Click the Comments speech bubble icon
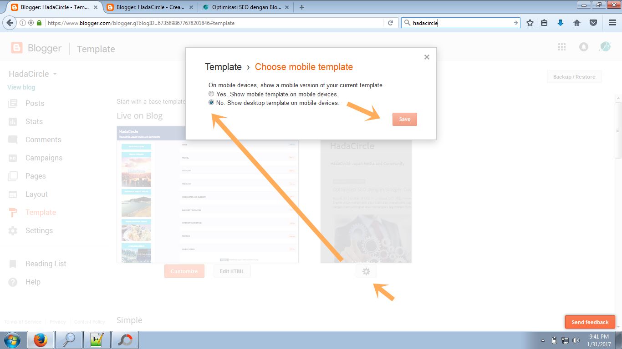 (x=13, y=140)
